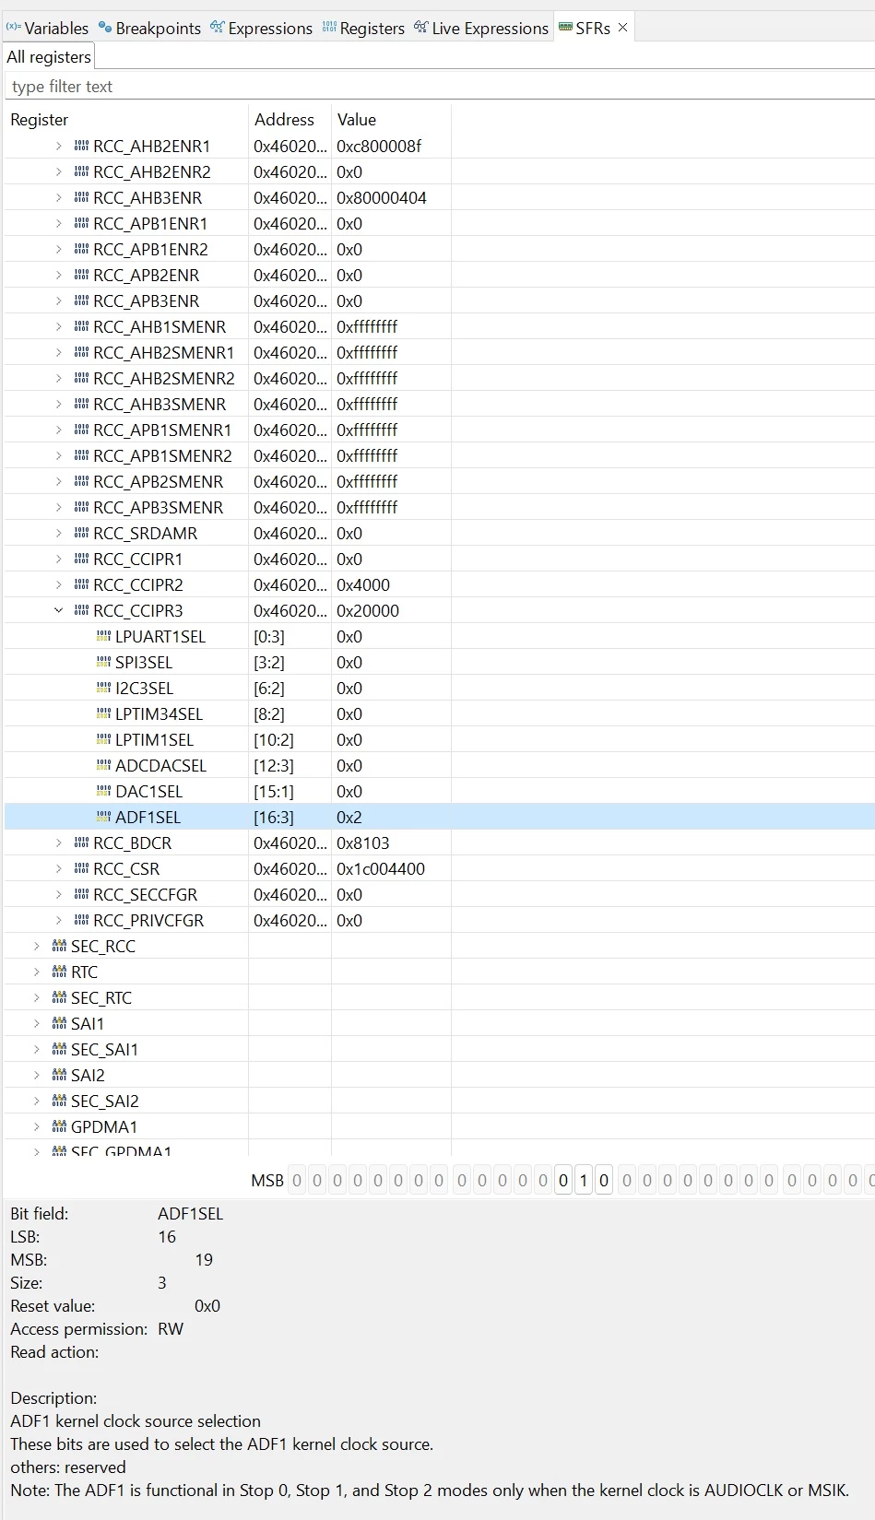Screen dimensions: 875x1520
Task: Click the LPTIM34SEL bit field icon
Action: (x=103, y=713)
